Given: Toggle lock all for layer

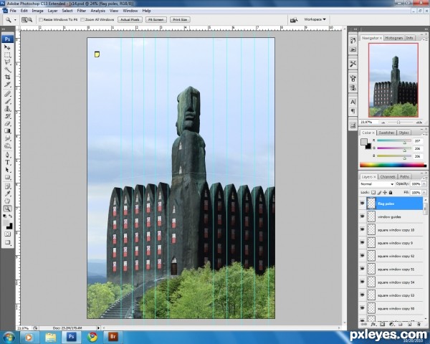Looking at the screenshot, I should tap(391, 192).
